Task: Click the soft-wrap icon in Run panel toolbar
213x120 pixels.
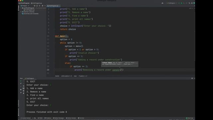Action: point(24,86)
